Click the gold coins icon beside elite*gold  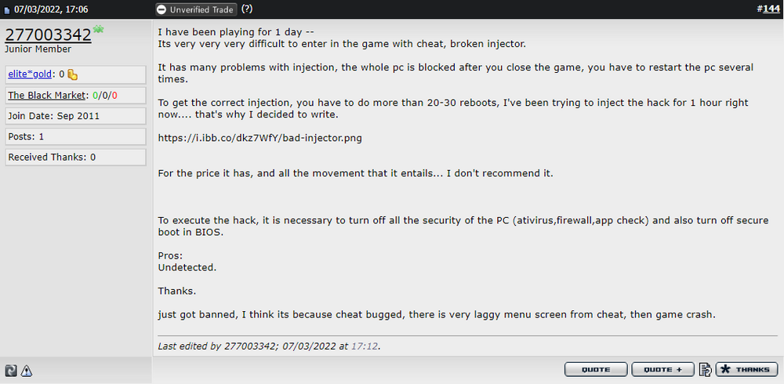pos(72,75)
